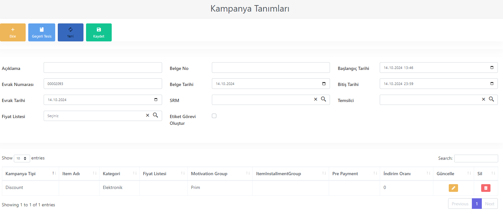503x214 pixels.
Task: Go to pagination page 1
Action: click(477, 204)
